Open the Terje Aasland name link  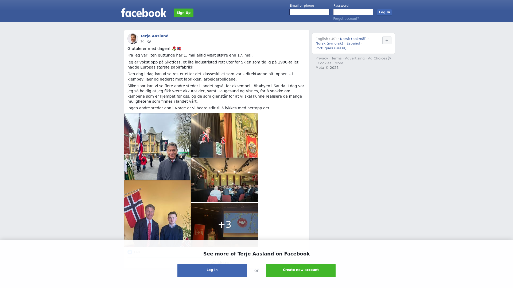tap(154, 36)
